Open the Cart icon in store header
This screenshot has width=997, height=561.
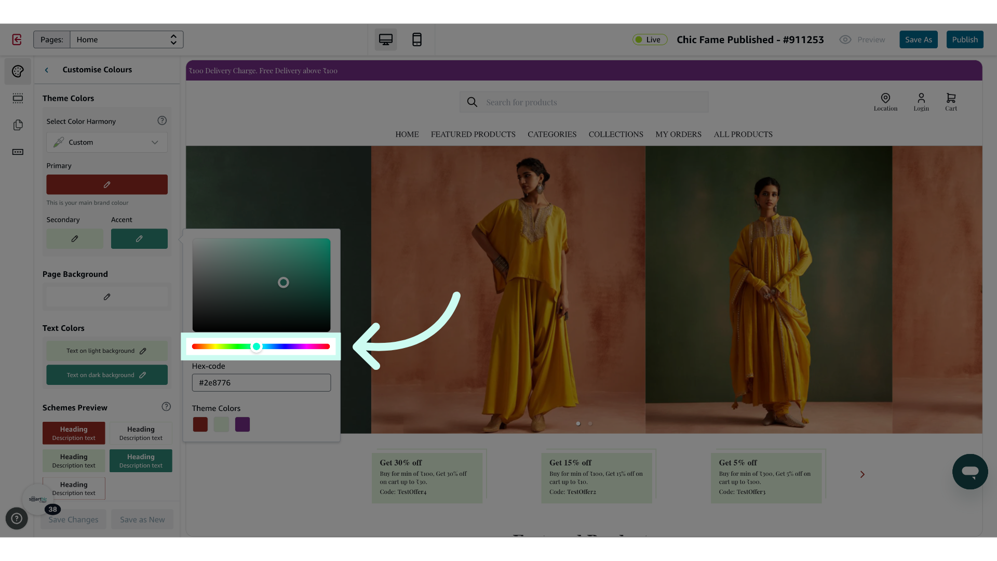951,102
